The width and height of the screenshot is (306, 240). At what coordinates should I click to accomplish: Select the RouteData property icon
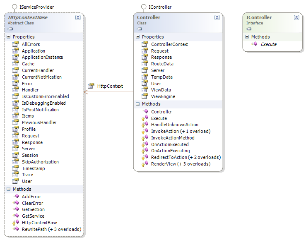click(145, 63)
